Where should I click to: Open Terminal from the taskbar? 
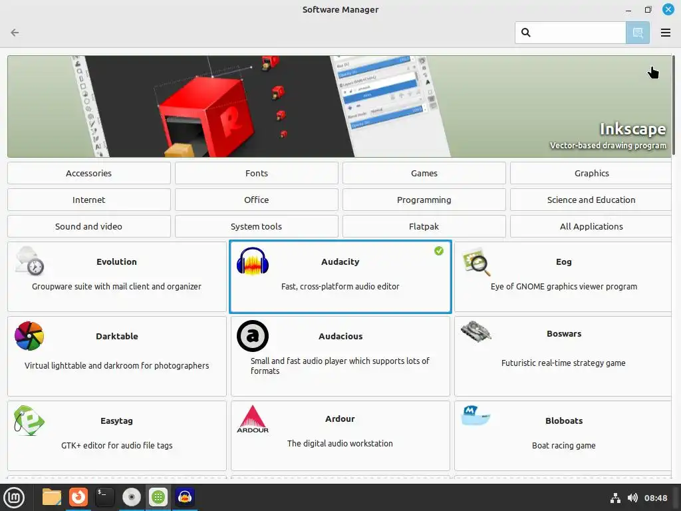[104, 497]
